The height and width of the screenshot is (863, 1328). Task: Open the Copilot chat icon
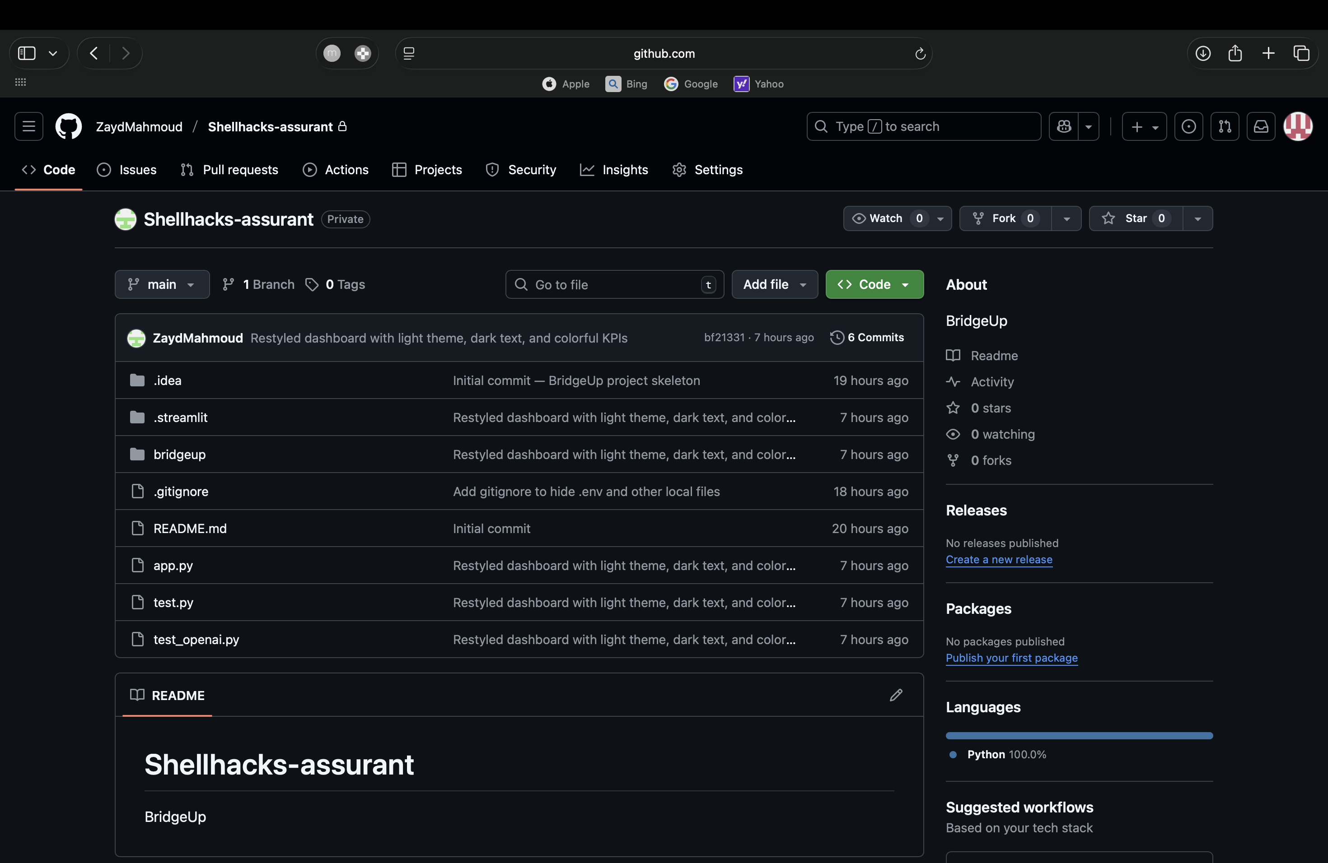tap(1063, 126)
